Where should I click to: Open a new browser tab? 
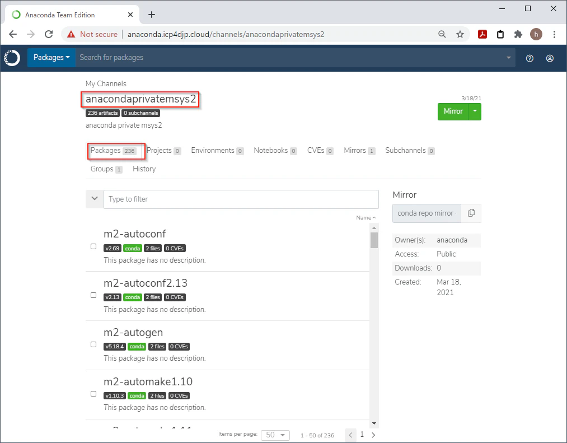pos(152,15)
